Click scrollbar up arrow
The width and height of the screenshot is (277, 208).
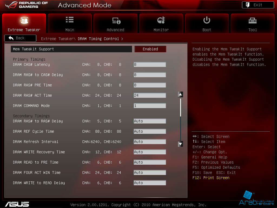pos(180,95)
